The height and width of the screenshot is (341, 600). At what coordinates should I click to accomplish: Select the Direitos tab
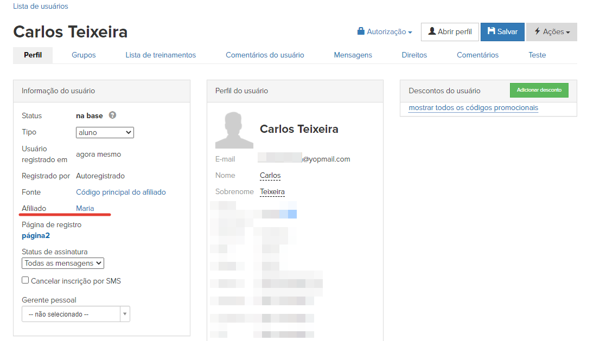click(x=414, y=55)
